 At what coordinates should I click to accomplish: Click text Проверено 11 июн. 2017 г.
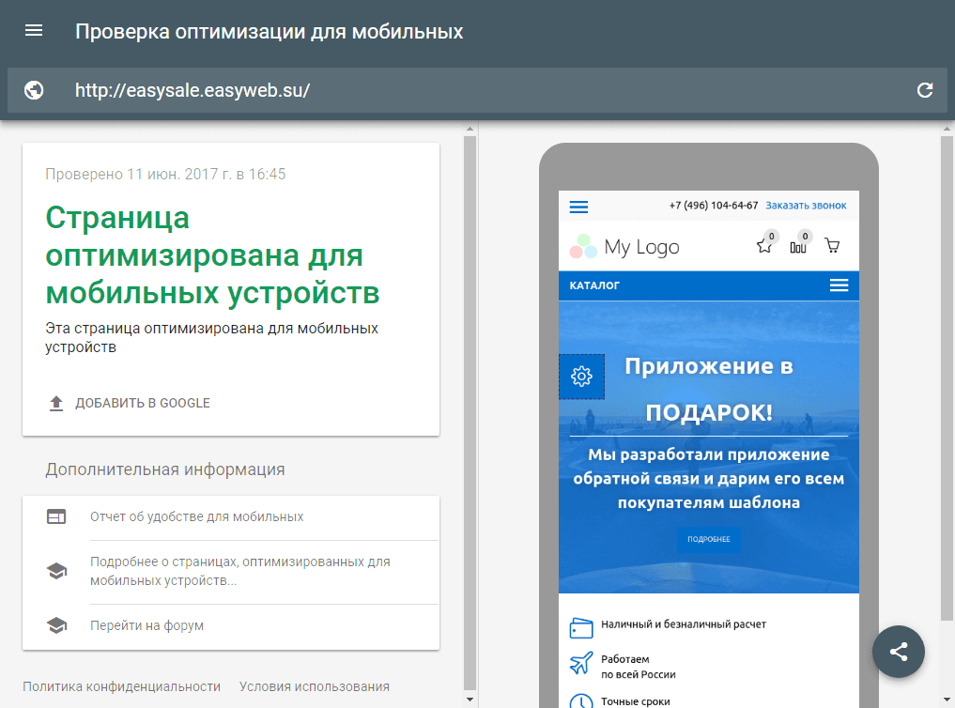[138, 174]
